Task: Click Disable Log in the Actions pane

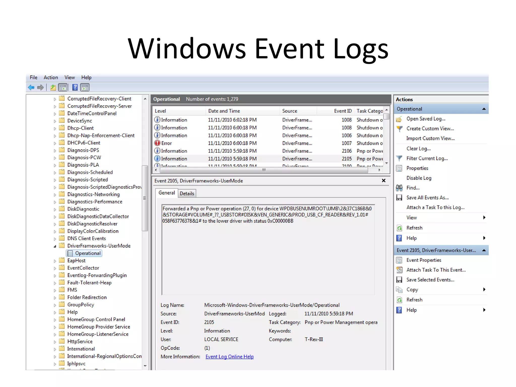Action: (x=419, y=178)
